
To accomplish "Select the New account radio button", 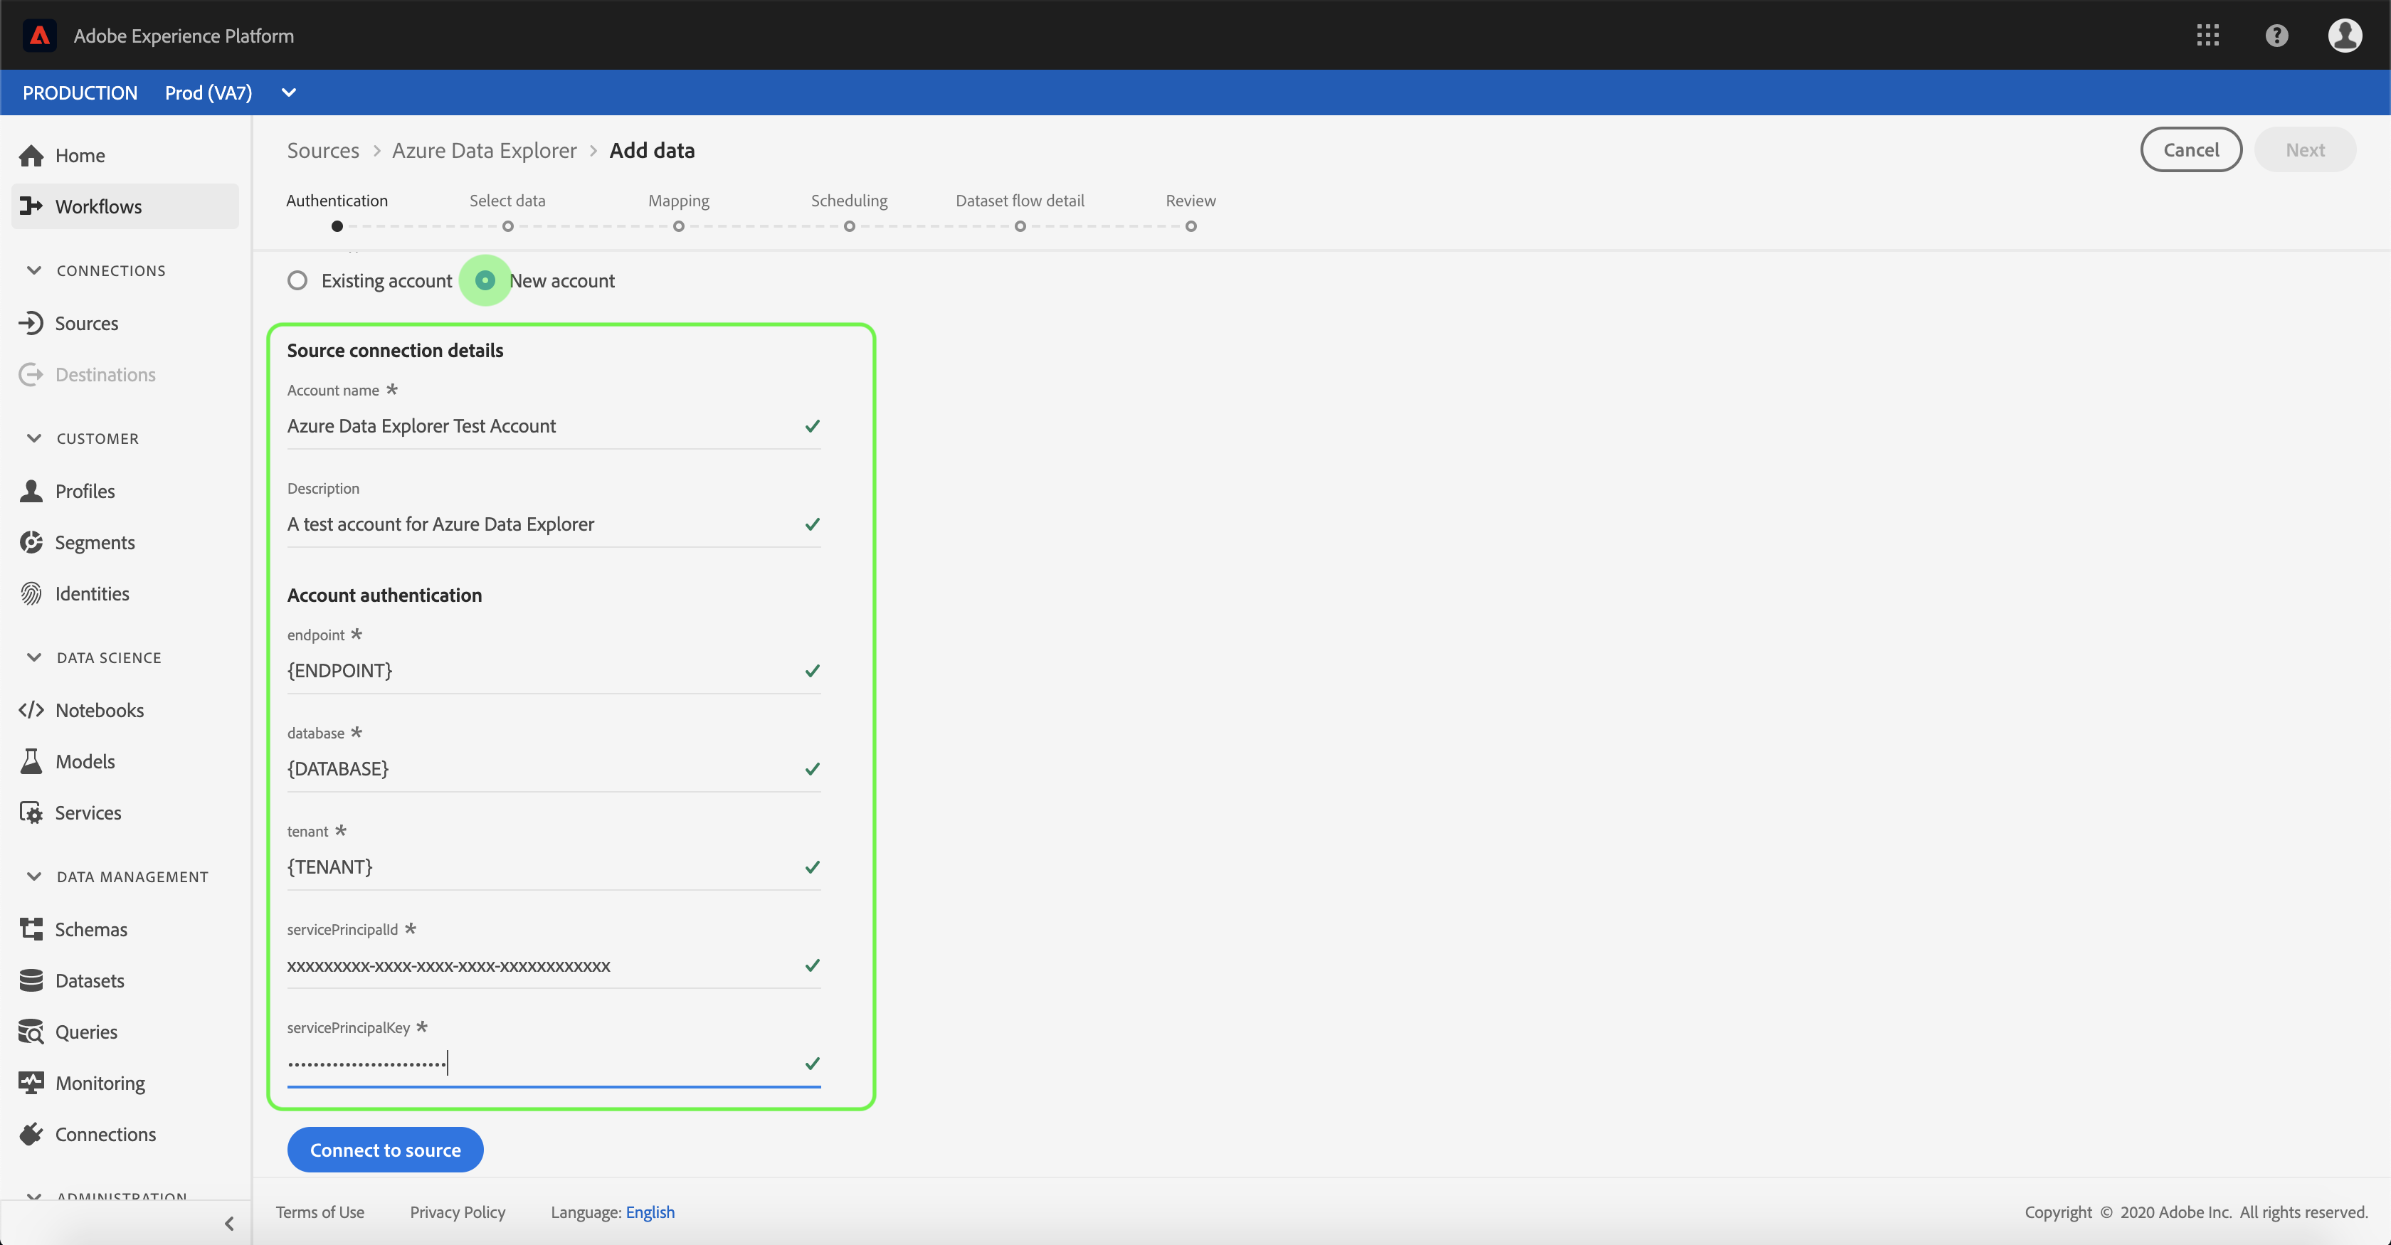I will click(x=485, y=280).
